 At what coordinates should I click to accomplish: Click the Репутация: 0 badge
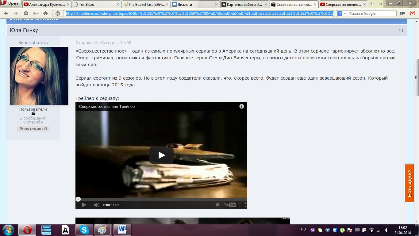(33, 129)
